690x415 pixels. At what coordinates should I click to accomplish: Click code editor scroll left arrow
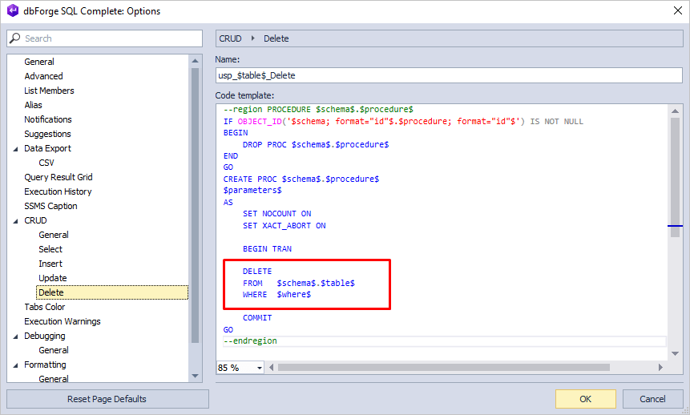coord(271,368)
